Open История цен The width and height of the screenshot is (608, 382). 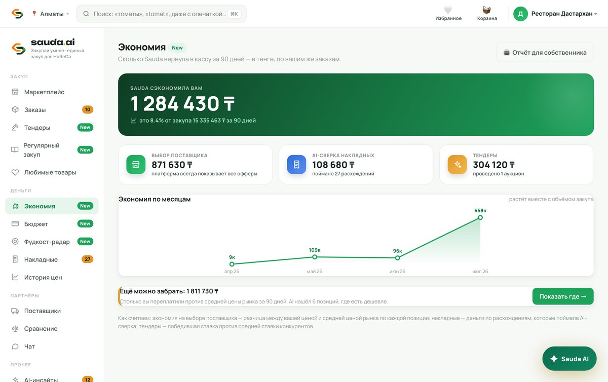point(52,277)
